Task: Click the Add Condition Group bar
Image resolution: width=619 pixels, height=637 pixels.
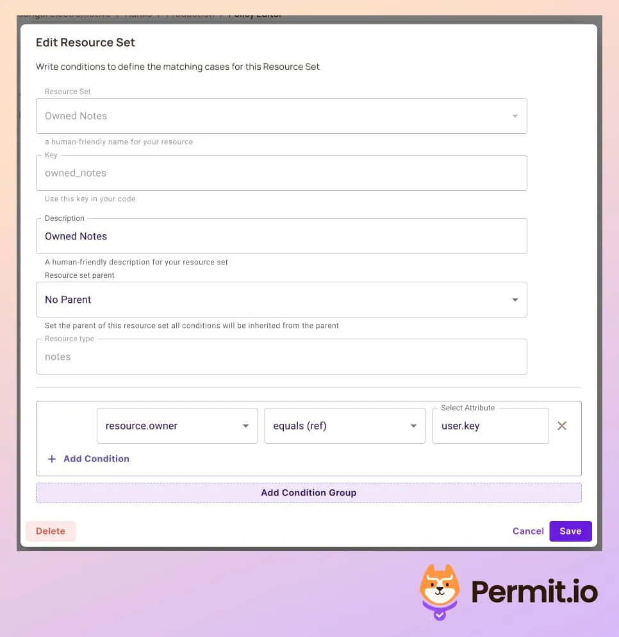Action: pos(309,492)
